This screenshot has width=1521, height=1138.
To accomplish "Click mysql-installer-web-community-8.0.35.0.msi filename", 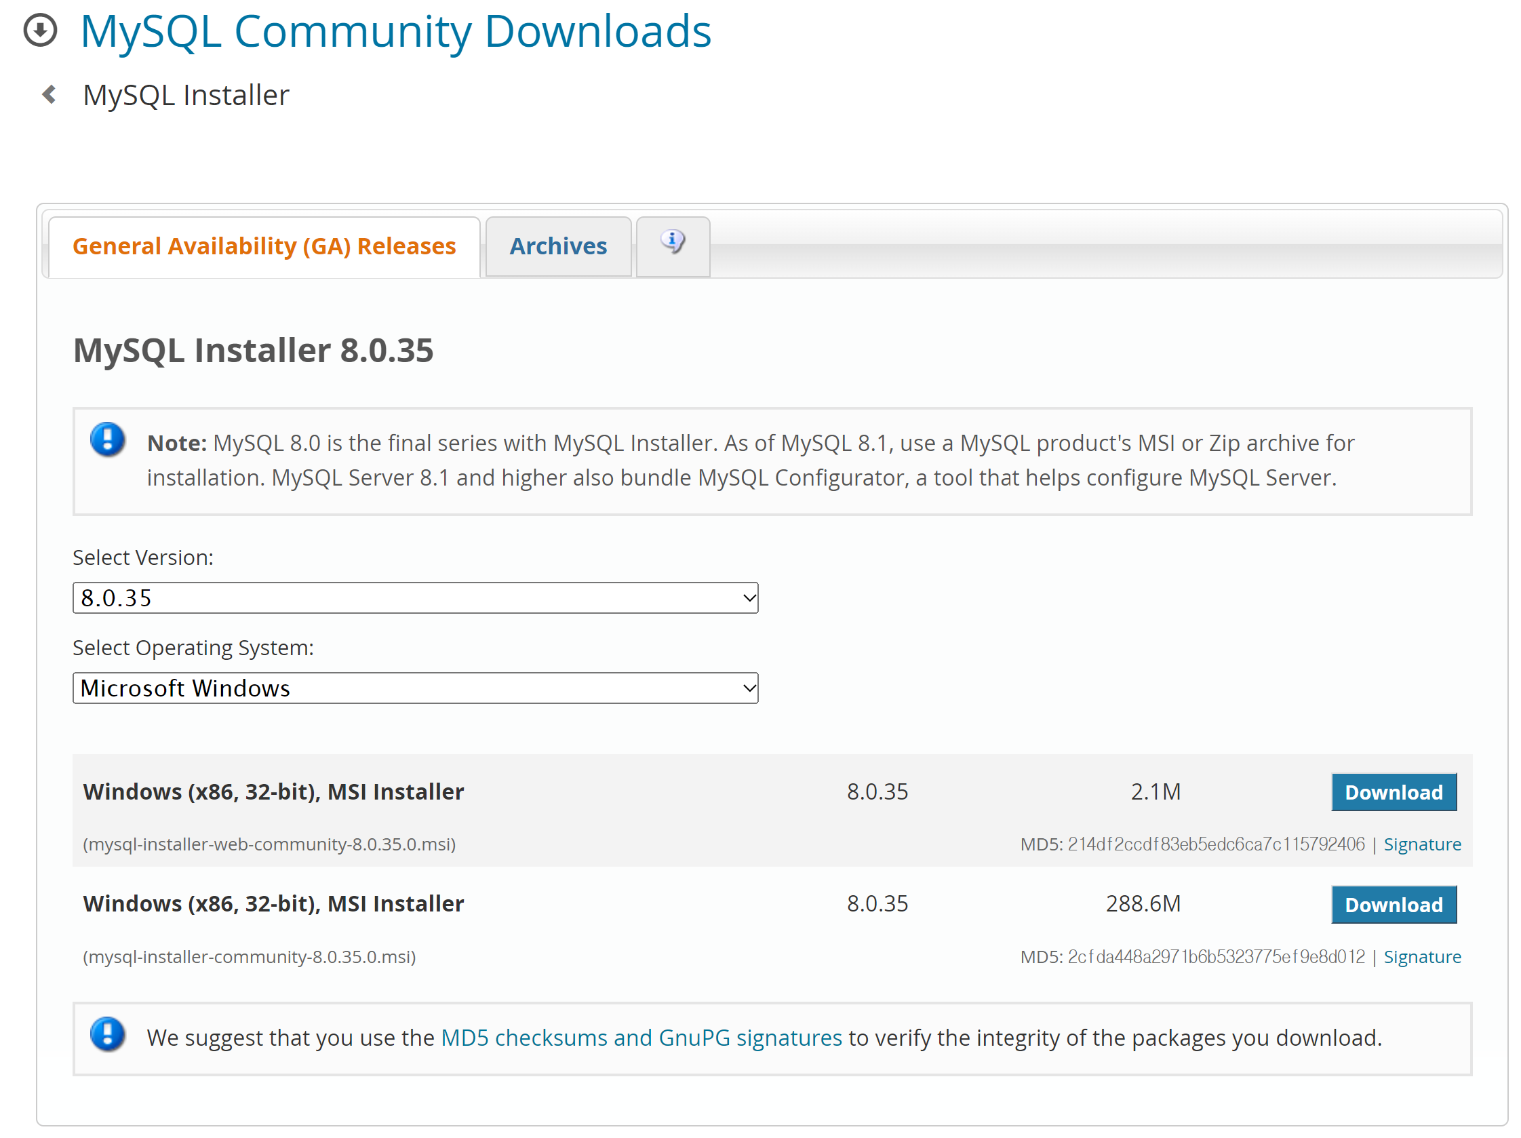I will (x=269, y=844).
